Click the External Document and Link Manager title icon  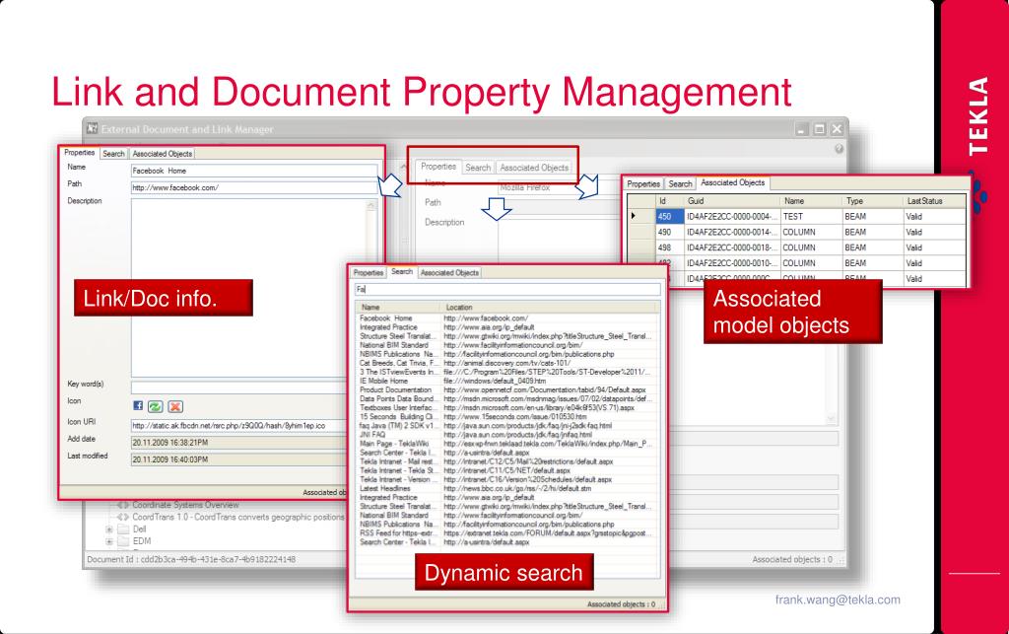[93, 128]
